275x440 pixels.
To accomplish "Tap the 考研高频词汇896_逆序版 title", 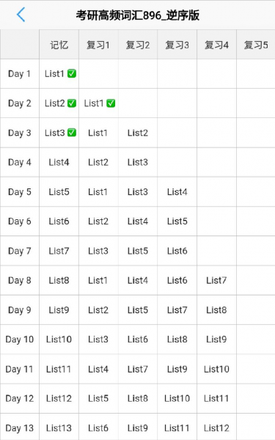I will coord(138,15).
